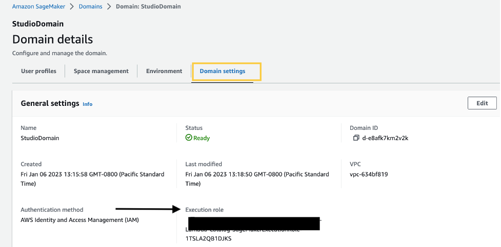Click the Authentication method label
Viewport: 501px width, 247px height.
point(52,210)
